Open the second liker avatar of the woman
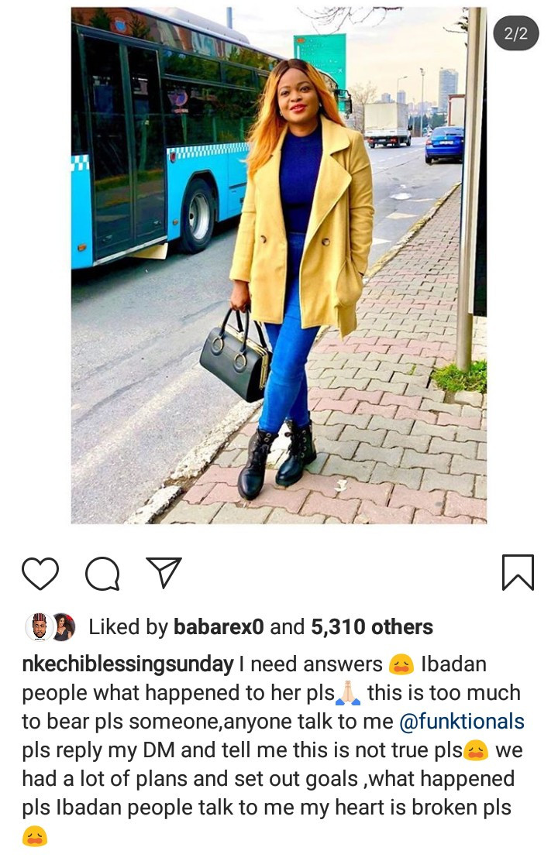The image size is (558, 861). pyautogui.click(x=64, y=626)
